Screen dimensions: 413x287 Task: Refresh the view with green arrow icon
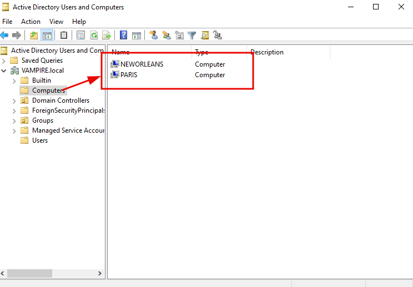coord(94,35)
